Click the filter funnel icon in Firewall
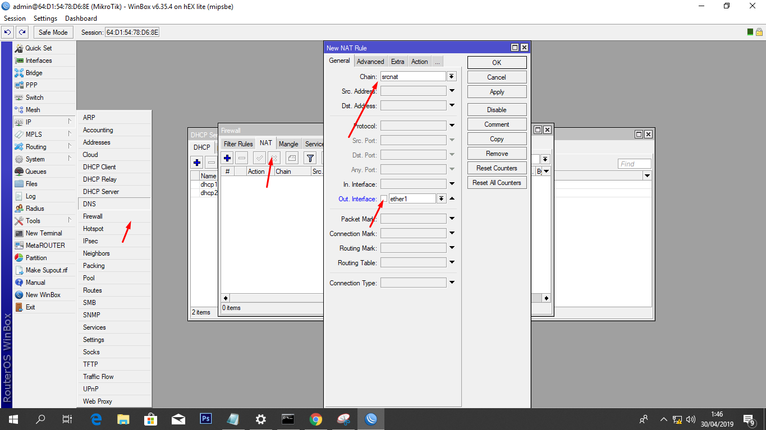766x430 pixels. pyautogui.click(x=310, y=158)
